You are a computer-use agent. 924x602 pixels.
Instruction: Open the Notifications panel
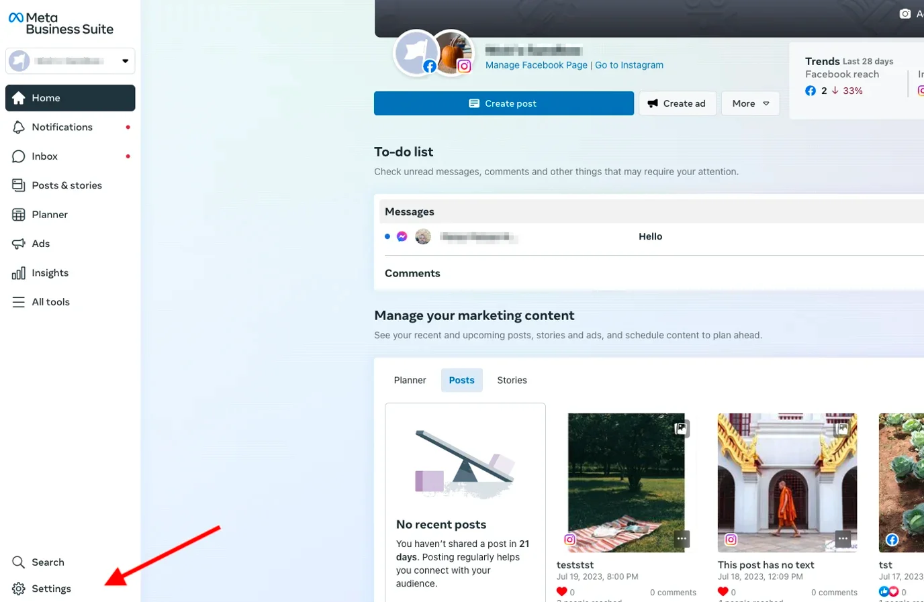(x=62, y=127)
